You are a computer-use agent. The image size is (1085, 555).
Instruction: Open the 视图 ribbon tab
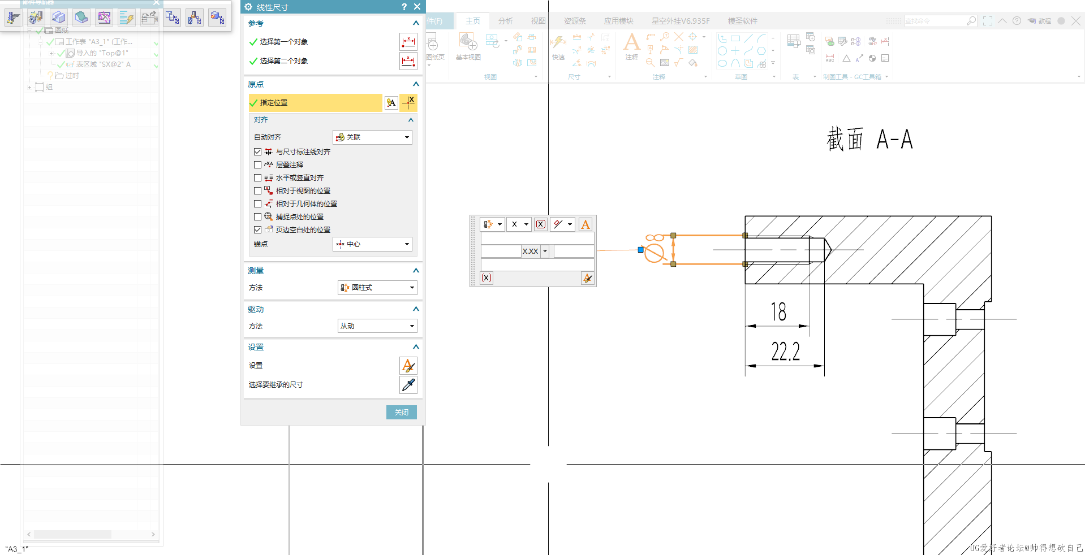pos(539,21)
